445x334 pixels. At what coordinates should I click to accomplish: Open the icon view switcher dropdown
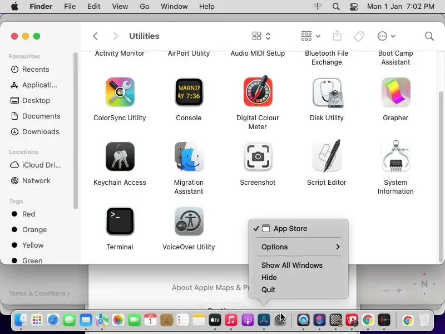click(261, 36)
